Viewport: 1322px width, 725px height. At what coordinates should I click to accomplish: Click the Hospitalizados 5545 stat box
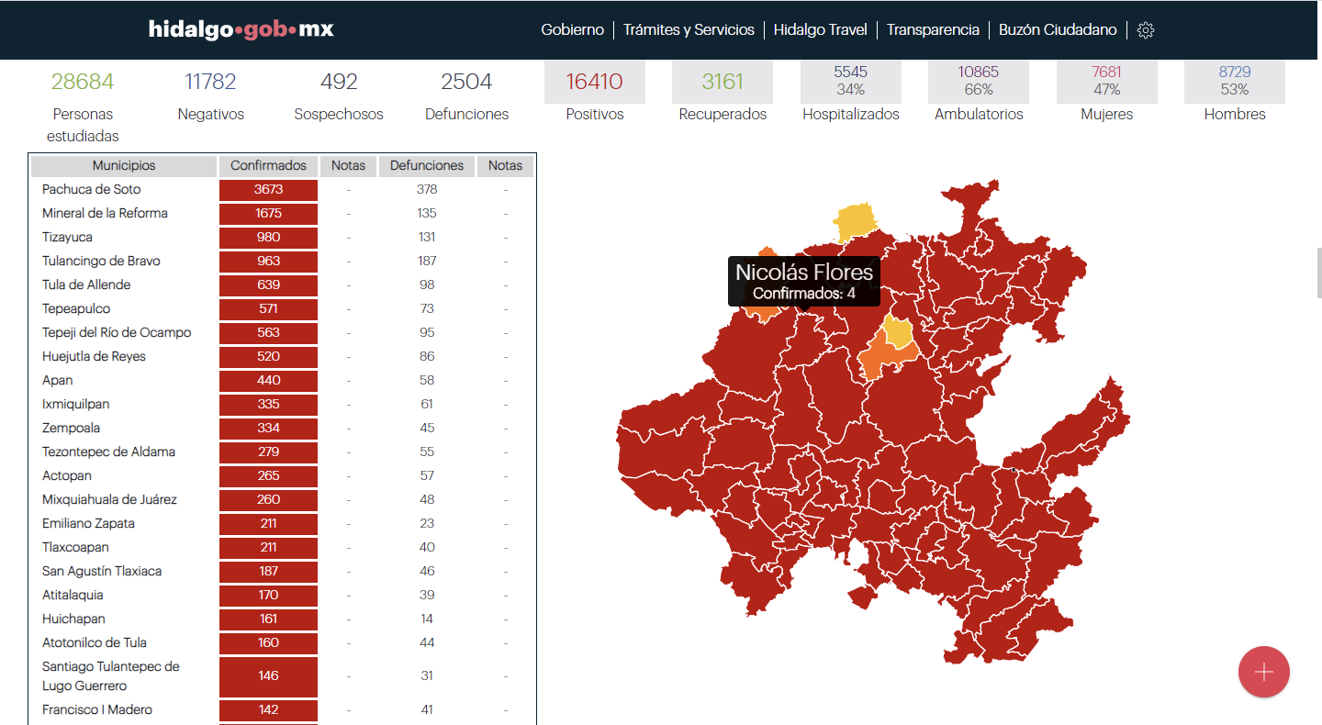coord(850,81)
